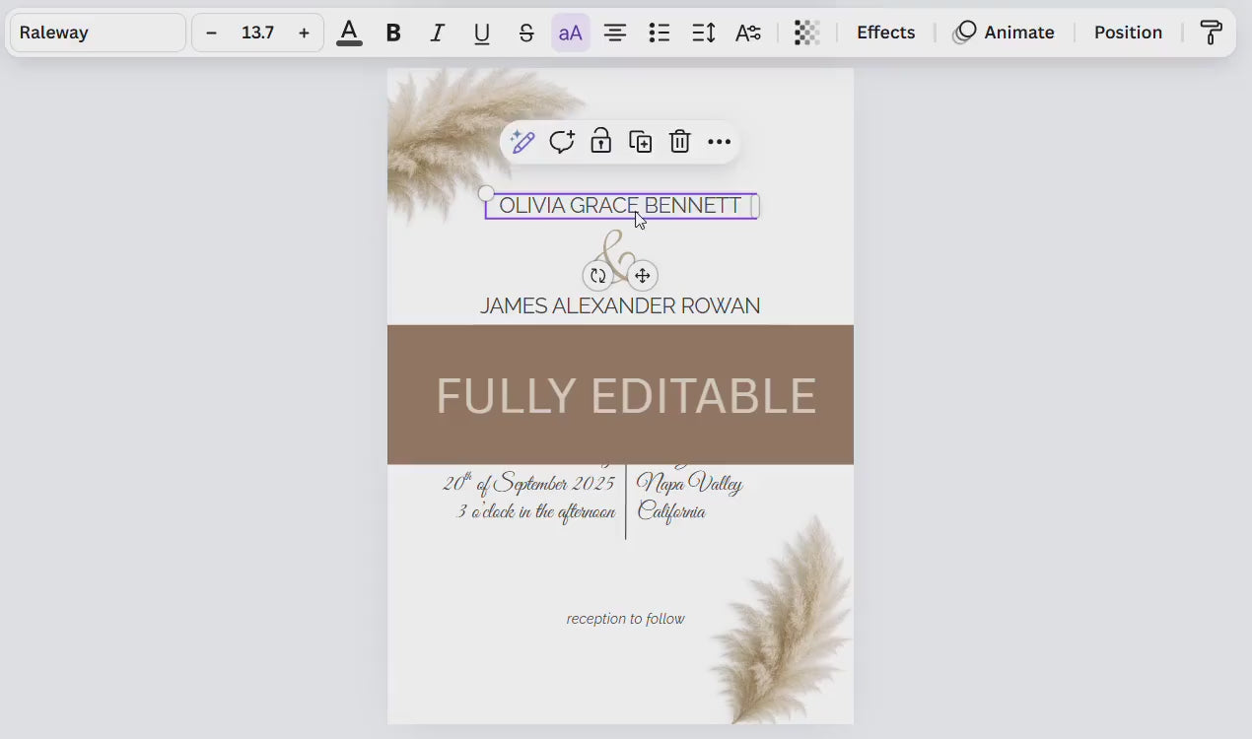The height and width of the screenshot is (739, 1252).
Task: Toggle italic formatting
Action: pos(438,33)
